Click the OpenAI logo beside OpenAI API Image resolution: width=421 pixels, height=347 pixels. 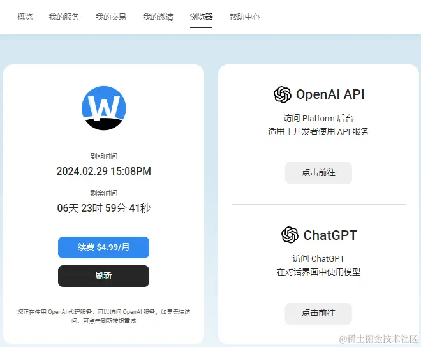point(283,94)
